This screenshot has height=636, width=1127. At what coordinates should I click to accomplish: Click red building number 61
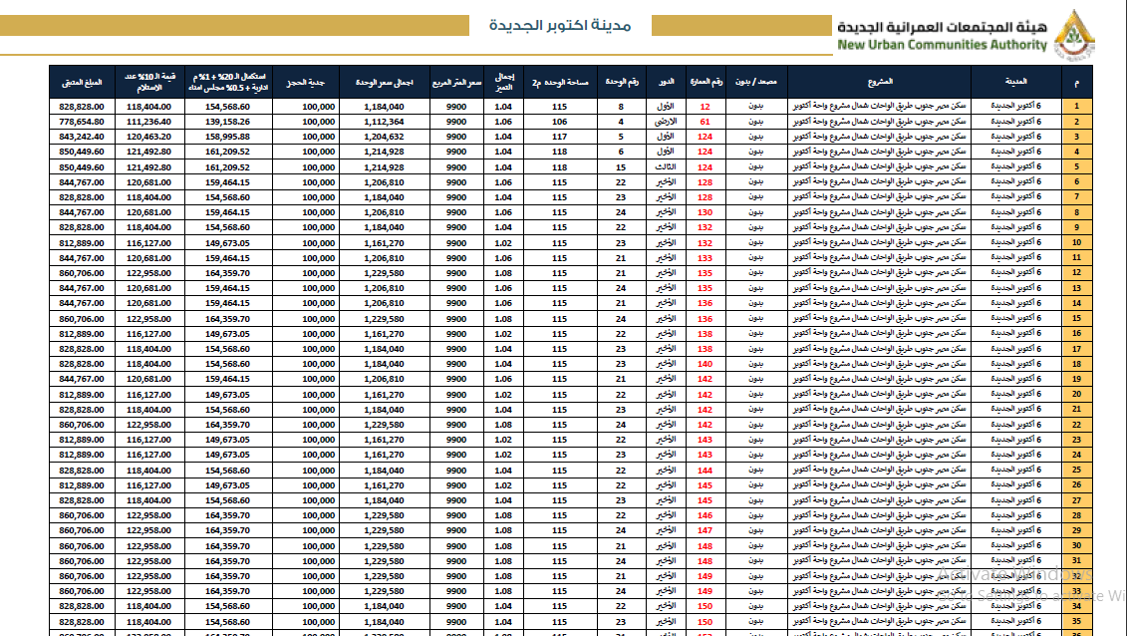click(705, 122)
